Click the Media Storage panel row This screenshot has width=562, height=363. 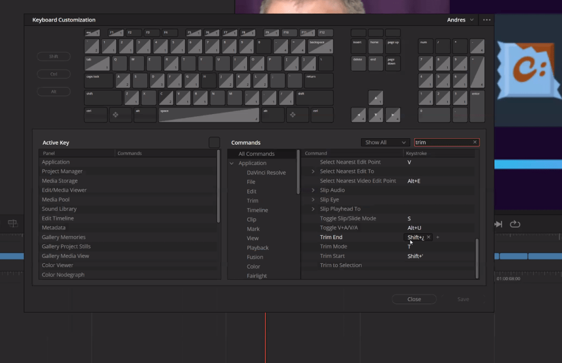tap(128, 181)
